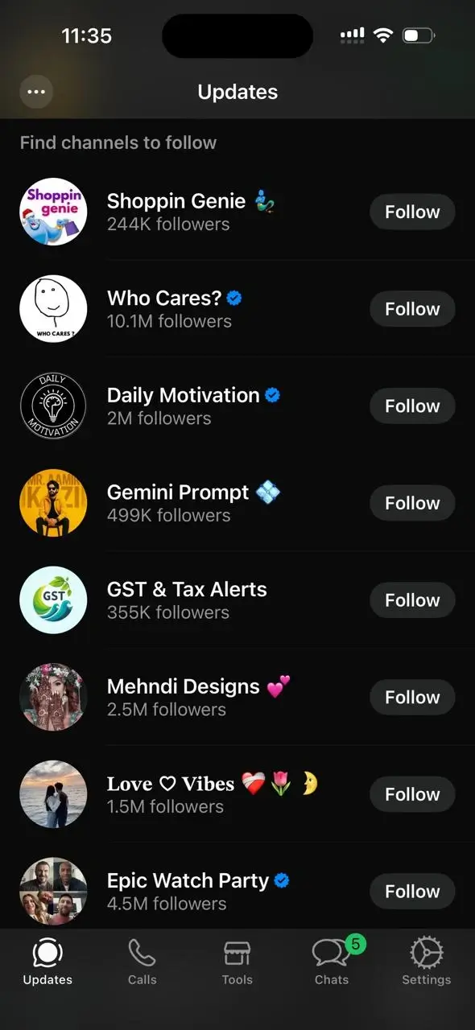Follow the Love Vibes channel

[x=411, y=794]
